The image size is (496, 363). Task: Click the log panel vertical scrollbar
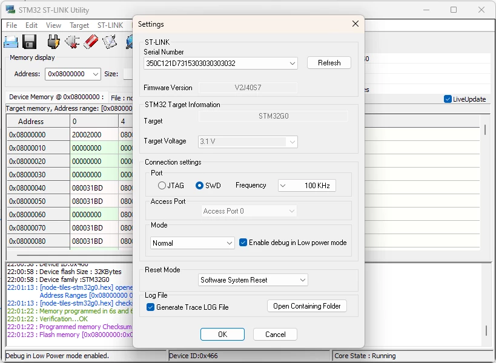tap(486, 331)
